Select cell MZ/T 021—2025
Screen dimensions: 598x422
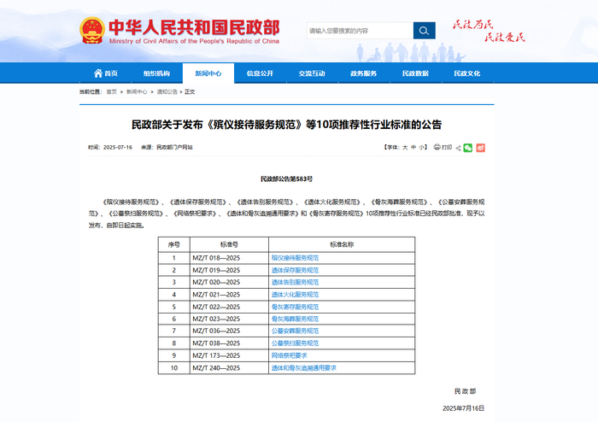point(229,295)
